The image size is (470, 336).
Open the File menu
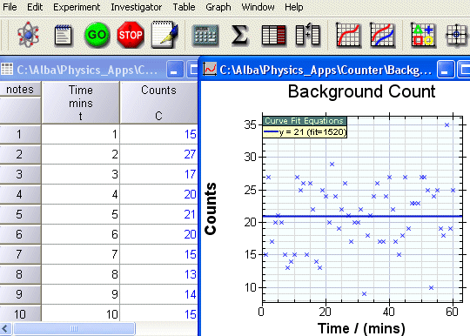[10, 7]
